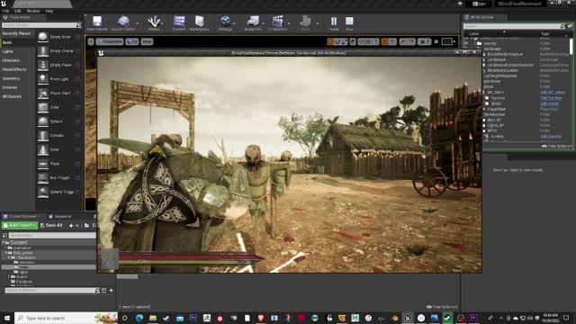Click the viewport Show button
The height and width of the screenshot is (324, 576).
147,41
